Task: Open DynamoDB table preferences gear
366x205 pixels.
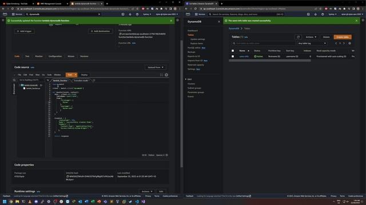Action: (x=349, y=43)
